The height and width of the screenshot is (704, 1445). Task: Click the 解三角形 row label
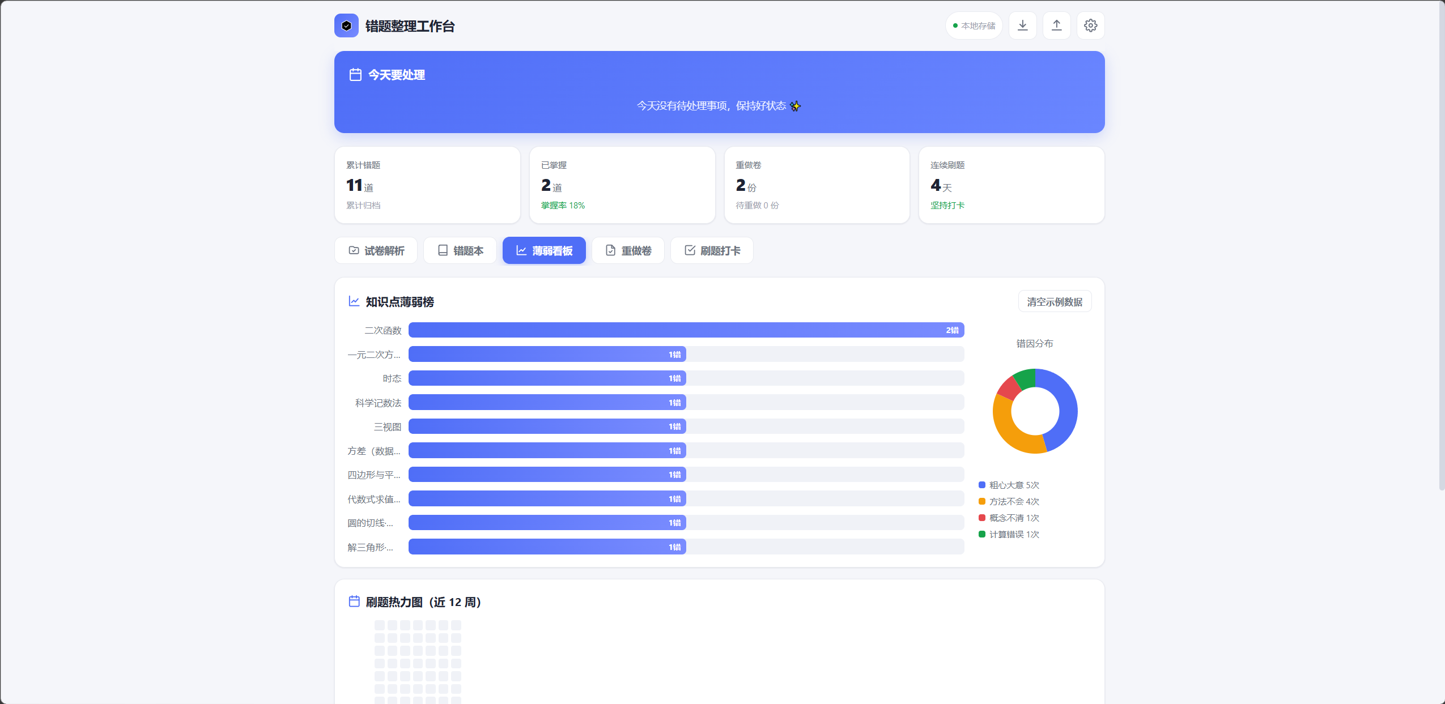coord(371,547)
